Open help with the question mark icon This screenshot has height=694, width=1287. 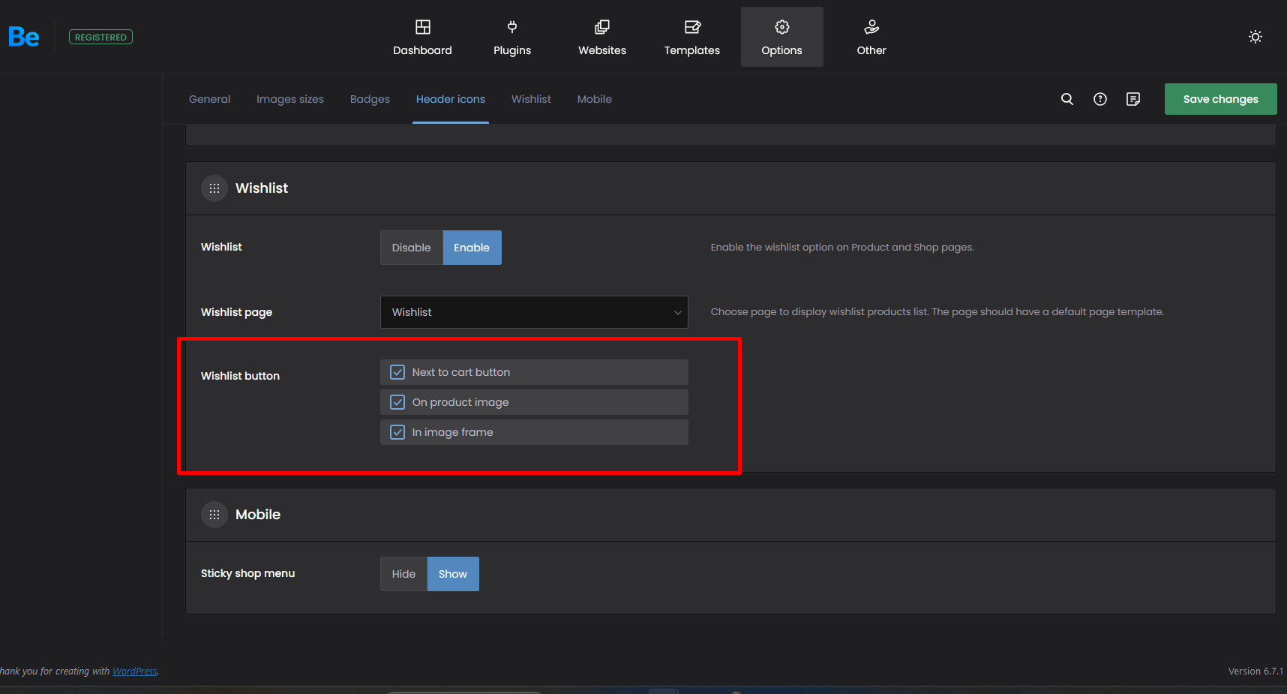click(1100, 99)
